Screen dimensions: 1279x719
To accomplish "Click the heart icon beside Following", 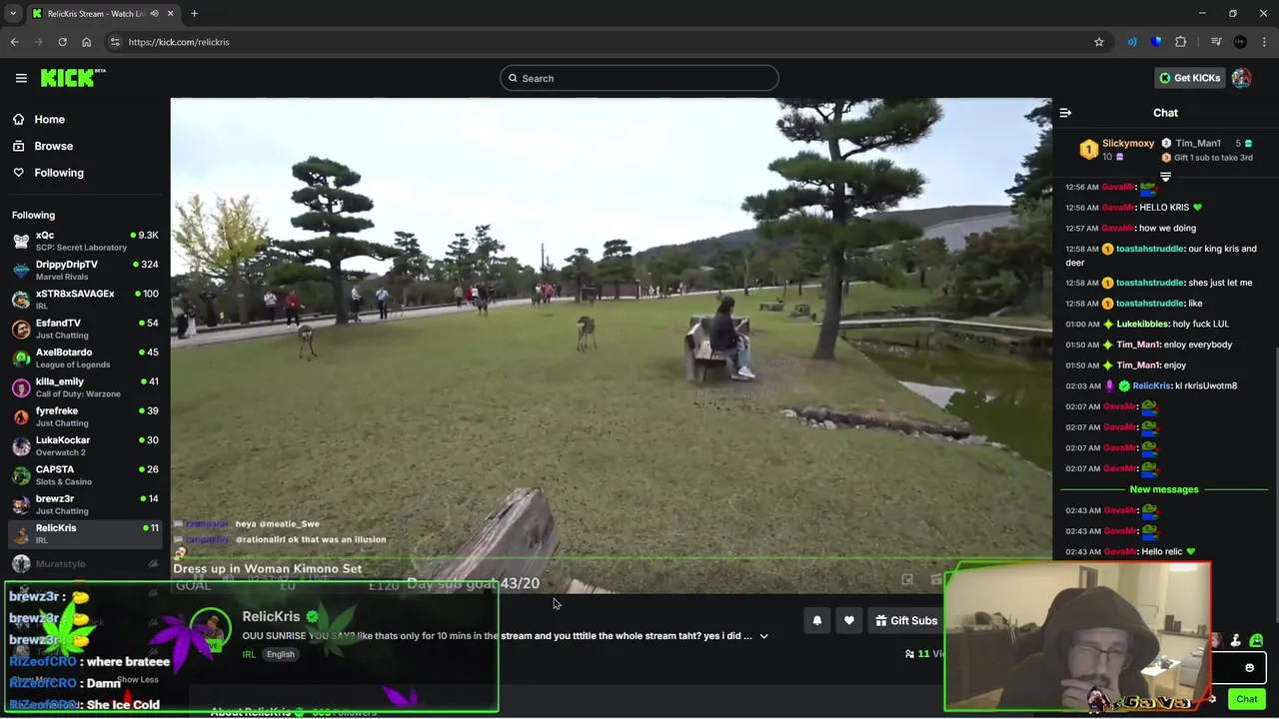I will [19, 172].
